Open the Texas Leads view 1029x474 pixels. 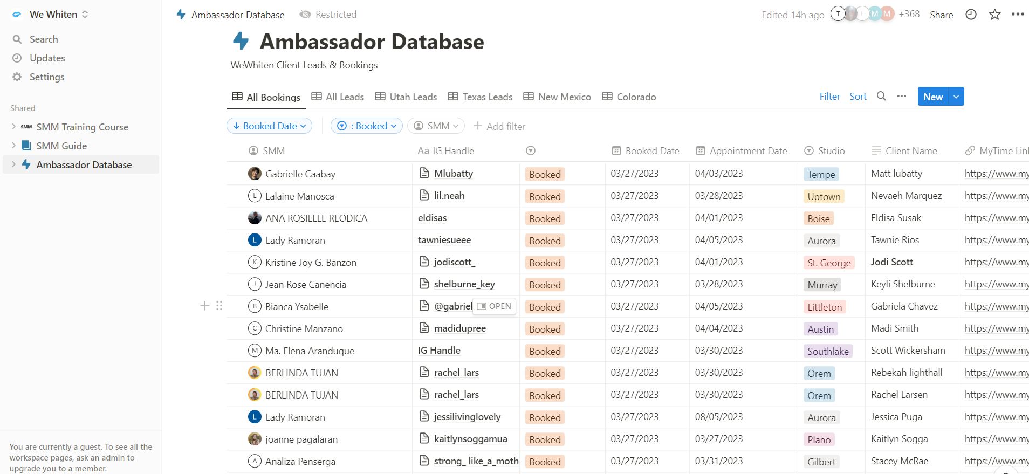pyautogui.click(x=480, y=97)
